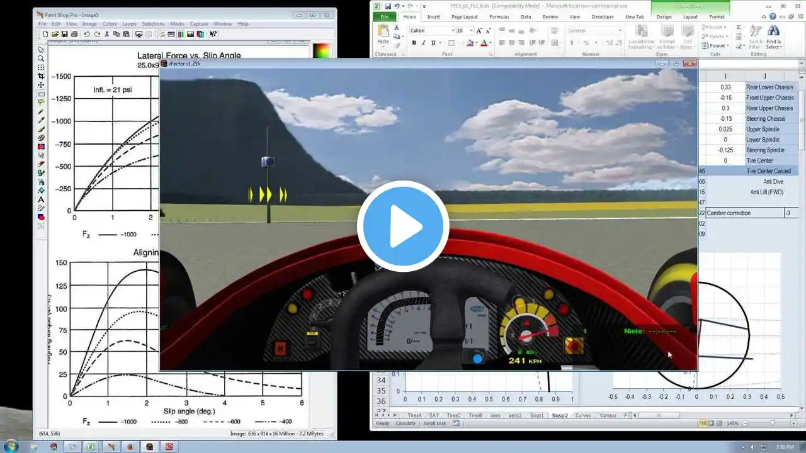The image size is (806, 453).
Task: Toggle Bold formatting in Excel
Action: coord(414,43)
